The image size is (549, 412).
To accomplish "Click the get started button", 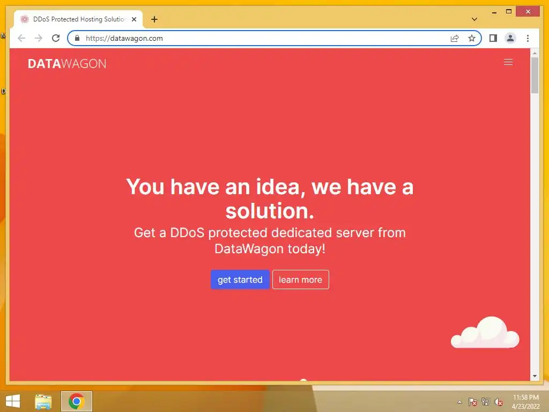I will click(x=240, y=279).
